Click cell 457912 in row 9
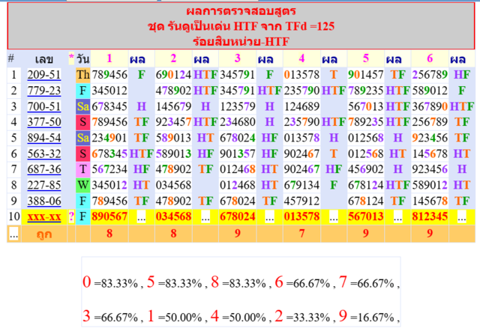 click(301, 201)
